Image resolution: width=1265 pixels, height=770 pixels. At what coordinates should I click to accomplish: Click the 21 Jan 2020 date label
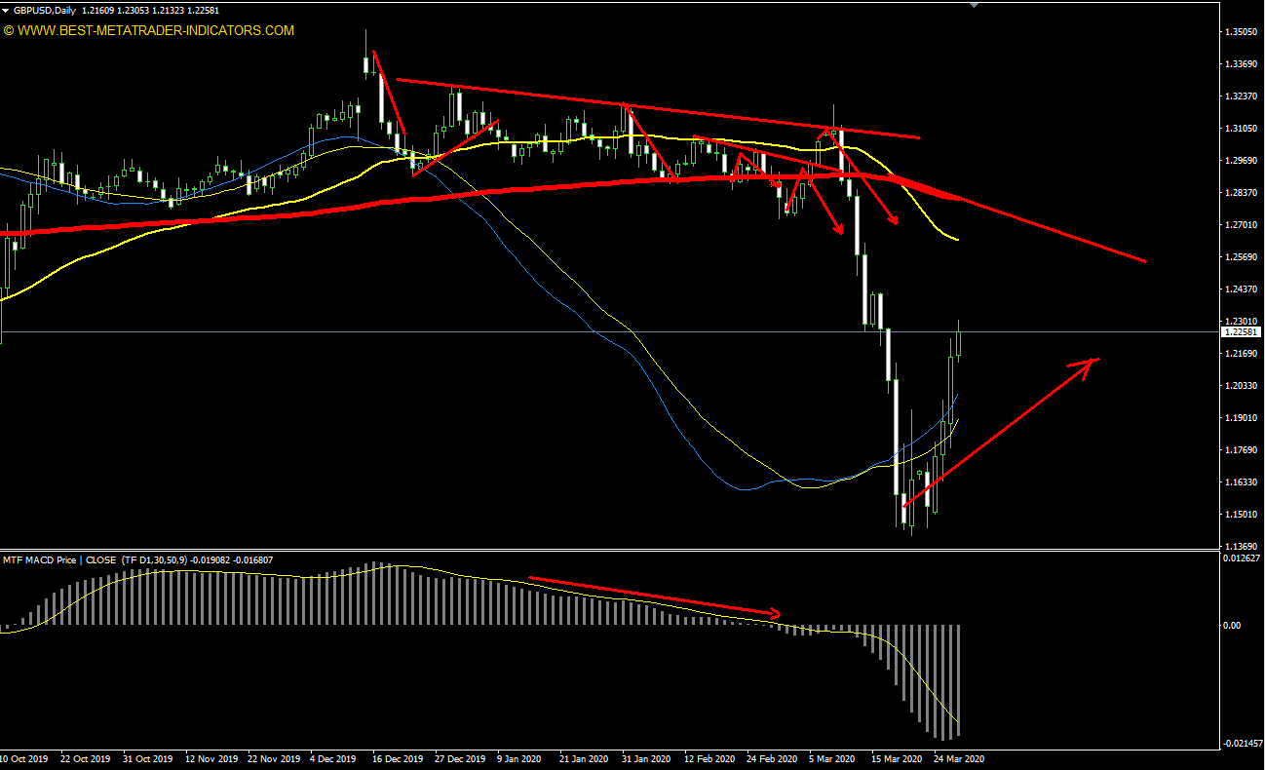tap(584, 758)
